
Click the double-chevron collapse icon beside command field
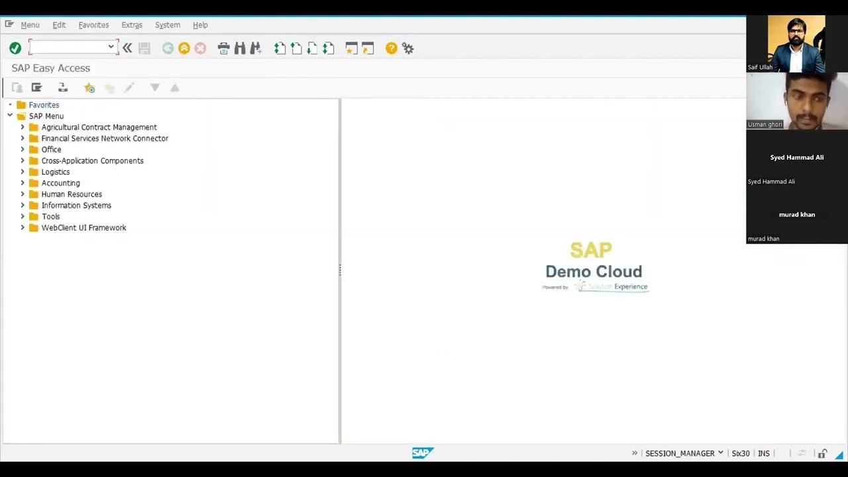[x=127, y=48]
